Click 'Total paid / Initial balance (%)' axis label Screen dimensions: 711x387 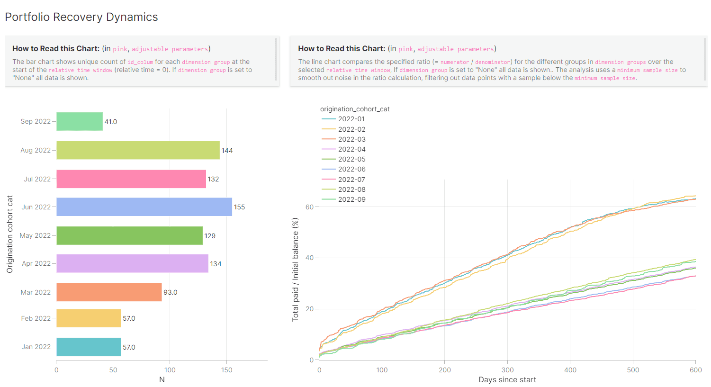295,270
